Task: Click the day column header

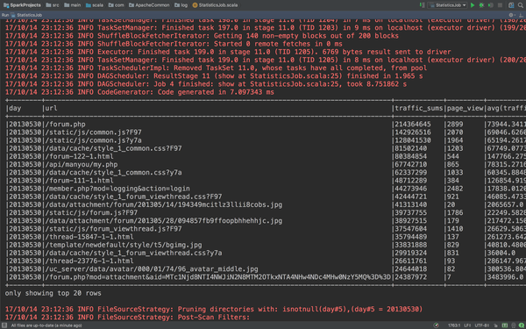Action: click(15, 108)
